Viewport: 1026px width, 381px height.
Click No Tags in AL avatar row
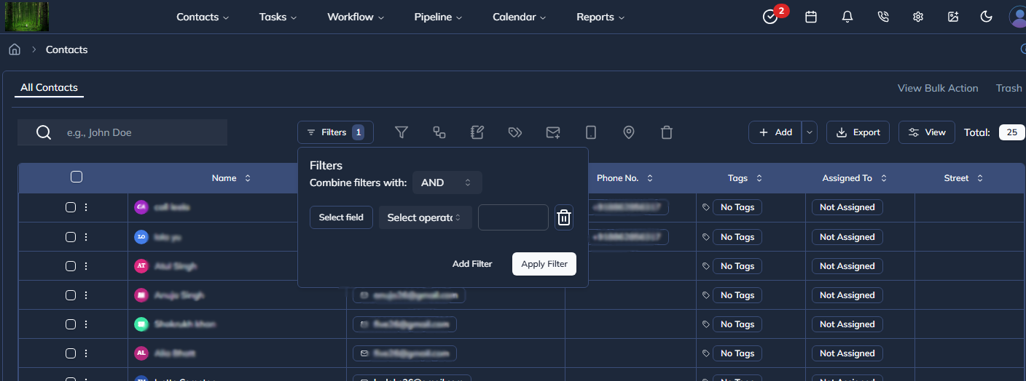point(737,353)
